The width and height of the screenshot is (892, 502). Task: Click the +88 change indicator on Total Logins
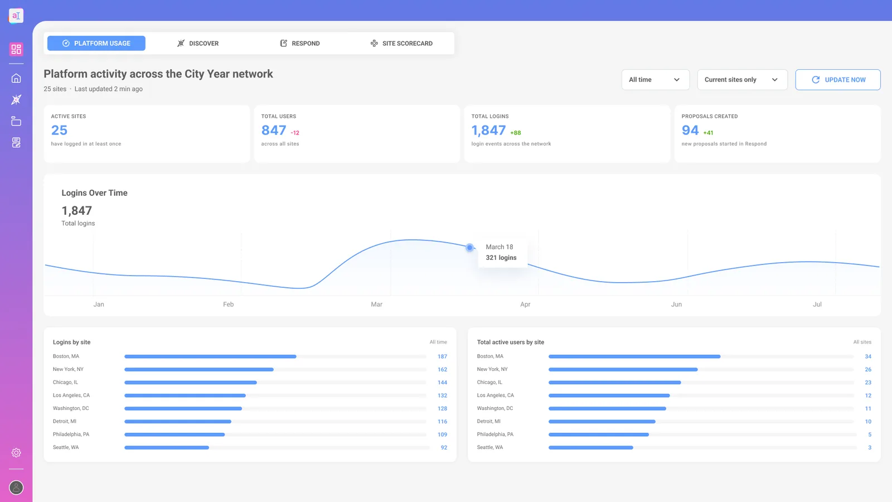516,133
